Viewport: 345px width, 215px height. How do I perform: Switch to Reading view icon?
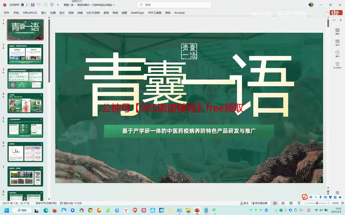[291, 203]
